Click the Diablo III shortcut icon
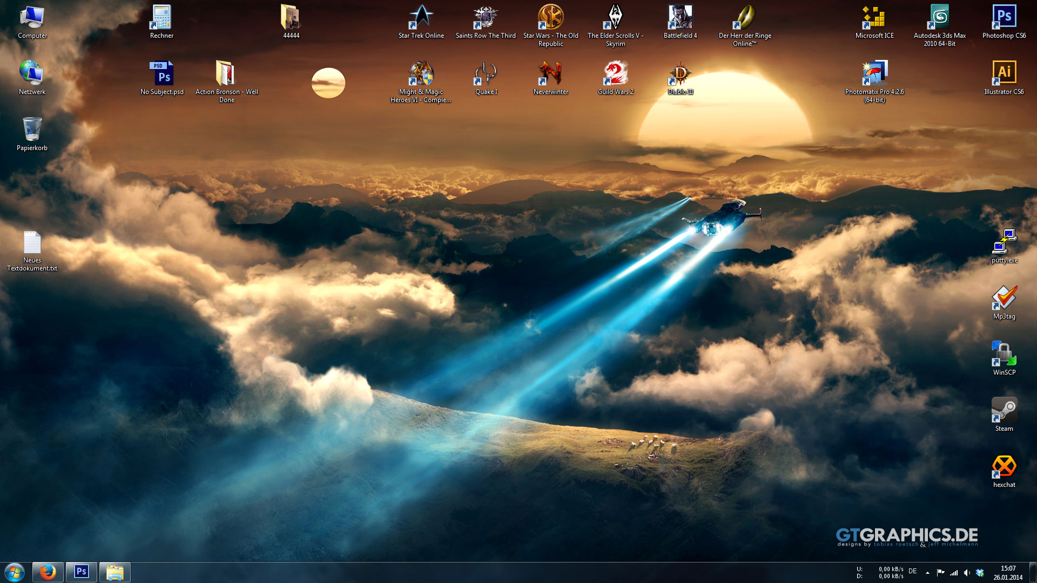1037x583 pixels. (x=680, y=74)
